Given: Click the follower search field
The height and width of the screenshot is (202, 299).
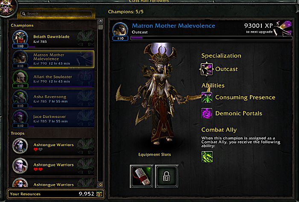Looking at the screenshot, I should pos(56,14).
